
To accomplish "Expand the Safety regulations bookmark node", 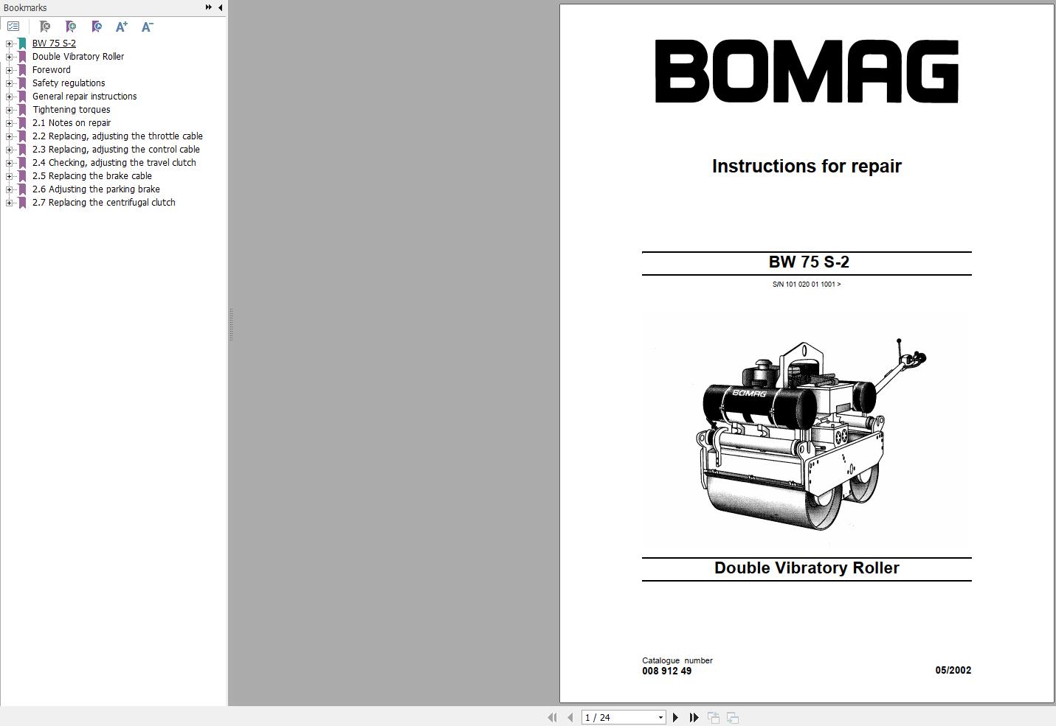I will coord(9,83).
